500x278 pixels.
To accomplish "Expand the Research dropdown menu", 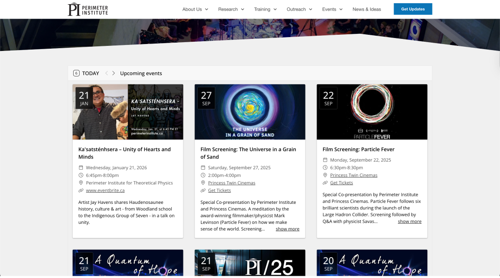I will point(231,9).
